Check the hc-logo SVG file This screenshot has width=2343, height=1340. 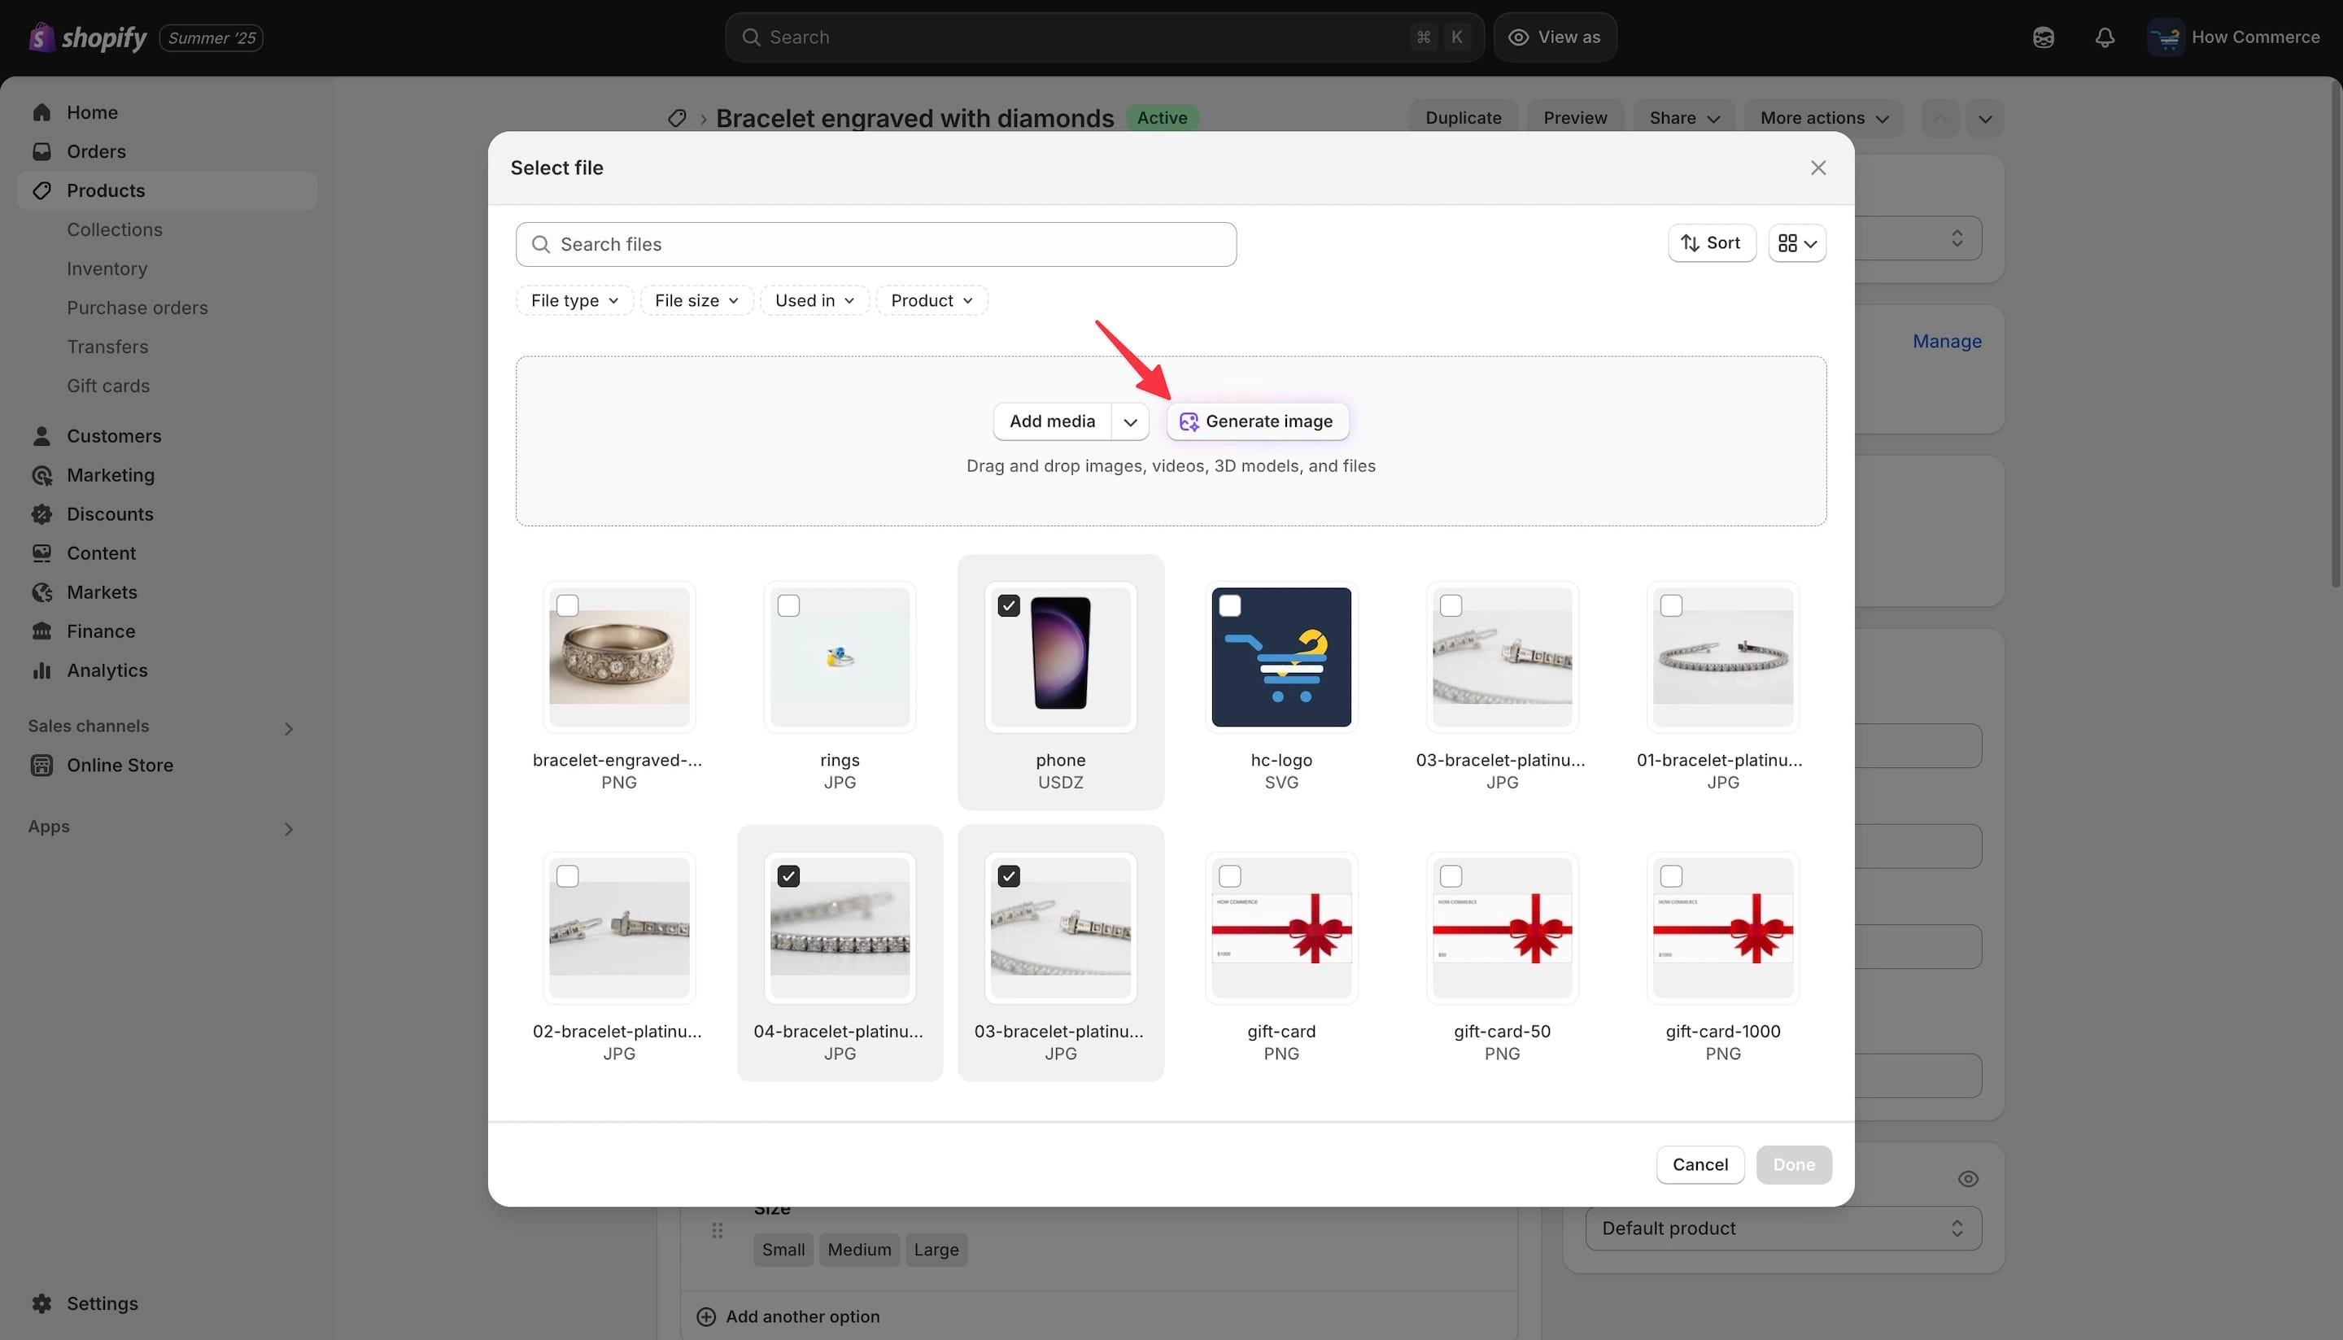coord(1229,605)
